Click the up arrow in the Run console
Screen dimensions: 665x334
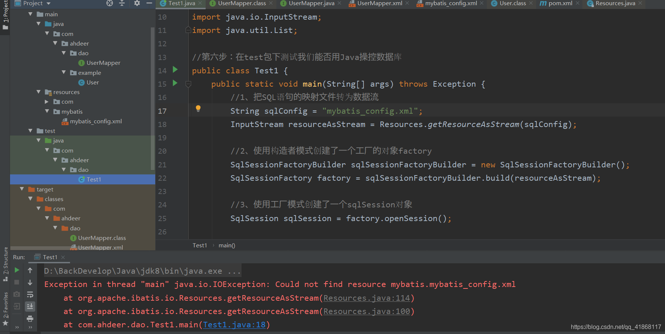coord(30,270)
